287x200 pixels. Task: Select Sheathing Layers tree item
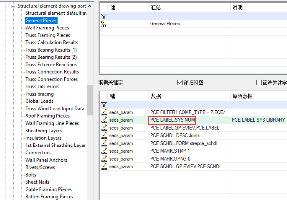43,131
